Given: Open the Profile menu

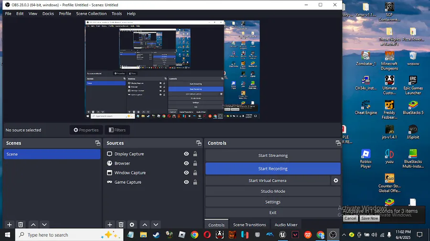Looking at the screenshot, I should point(65,14).
